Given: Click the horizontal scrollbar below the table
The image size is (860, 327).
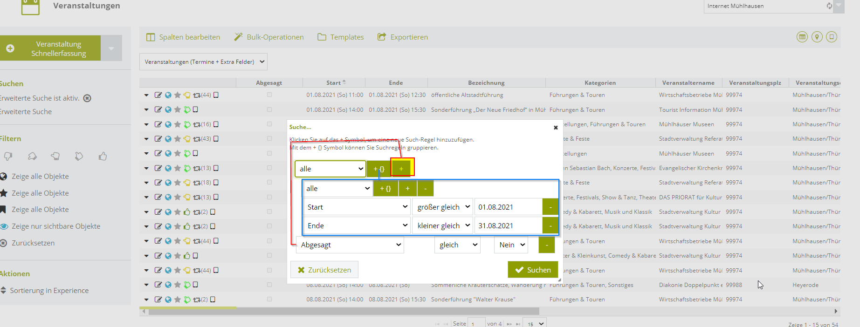Looking at the screenshot, I should point(344,311).
